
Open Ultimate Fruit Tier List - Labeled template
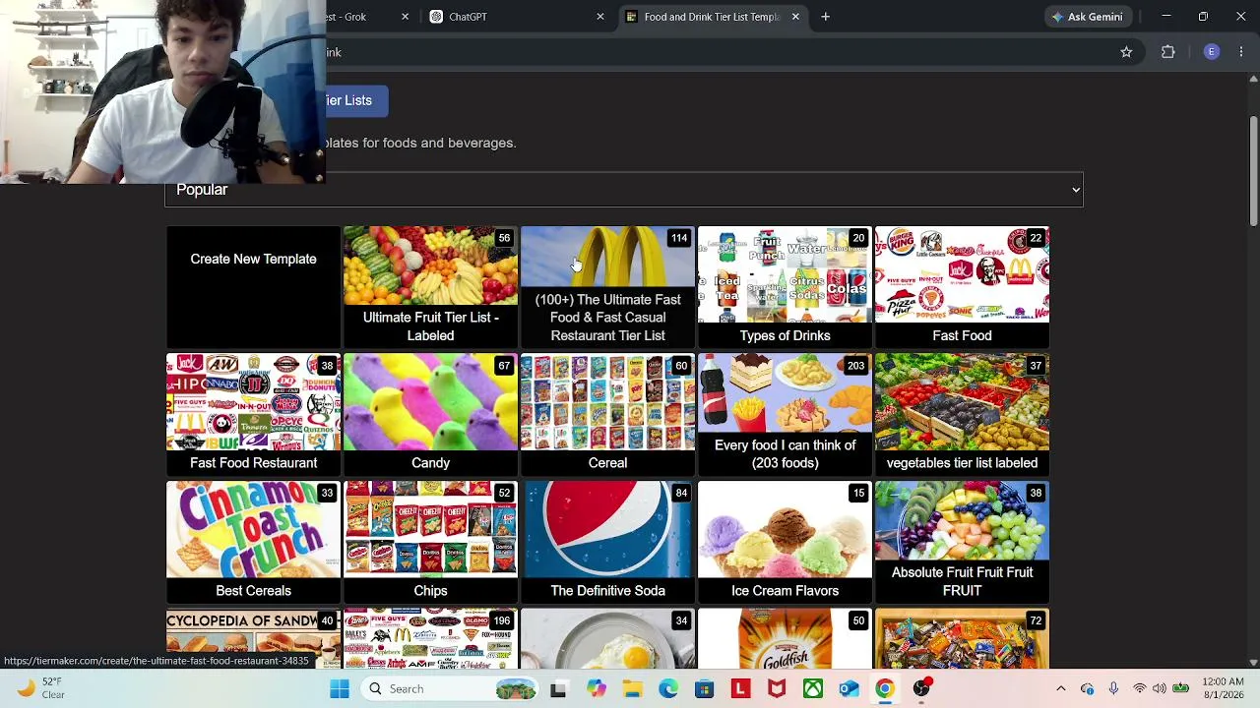pos(430,287)
